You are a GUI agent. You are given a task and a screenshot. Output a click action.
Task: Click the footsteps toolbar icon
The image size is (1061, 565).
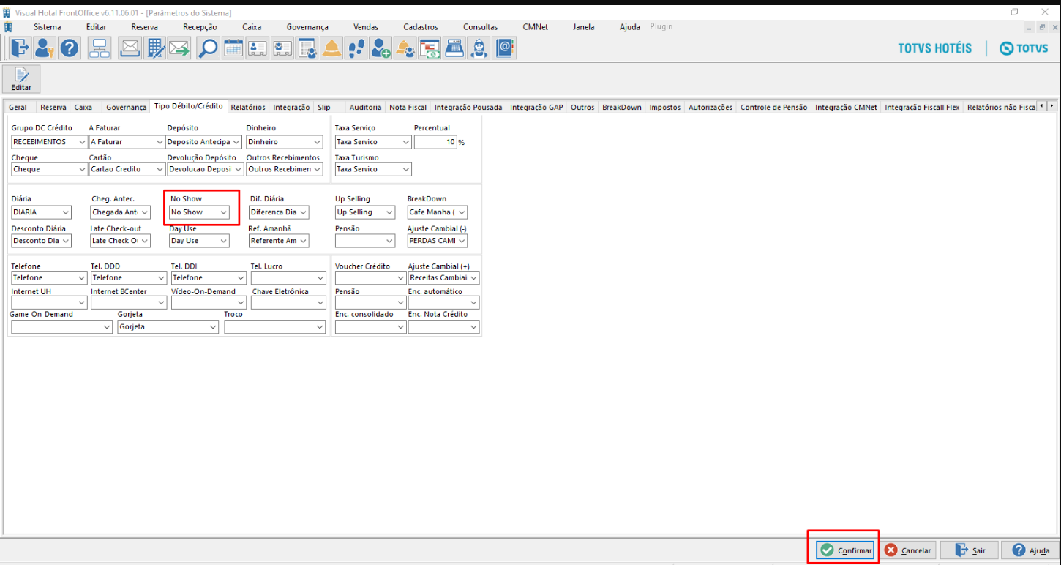356,48
